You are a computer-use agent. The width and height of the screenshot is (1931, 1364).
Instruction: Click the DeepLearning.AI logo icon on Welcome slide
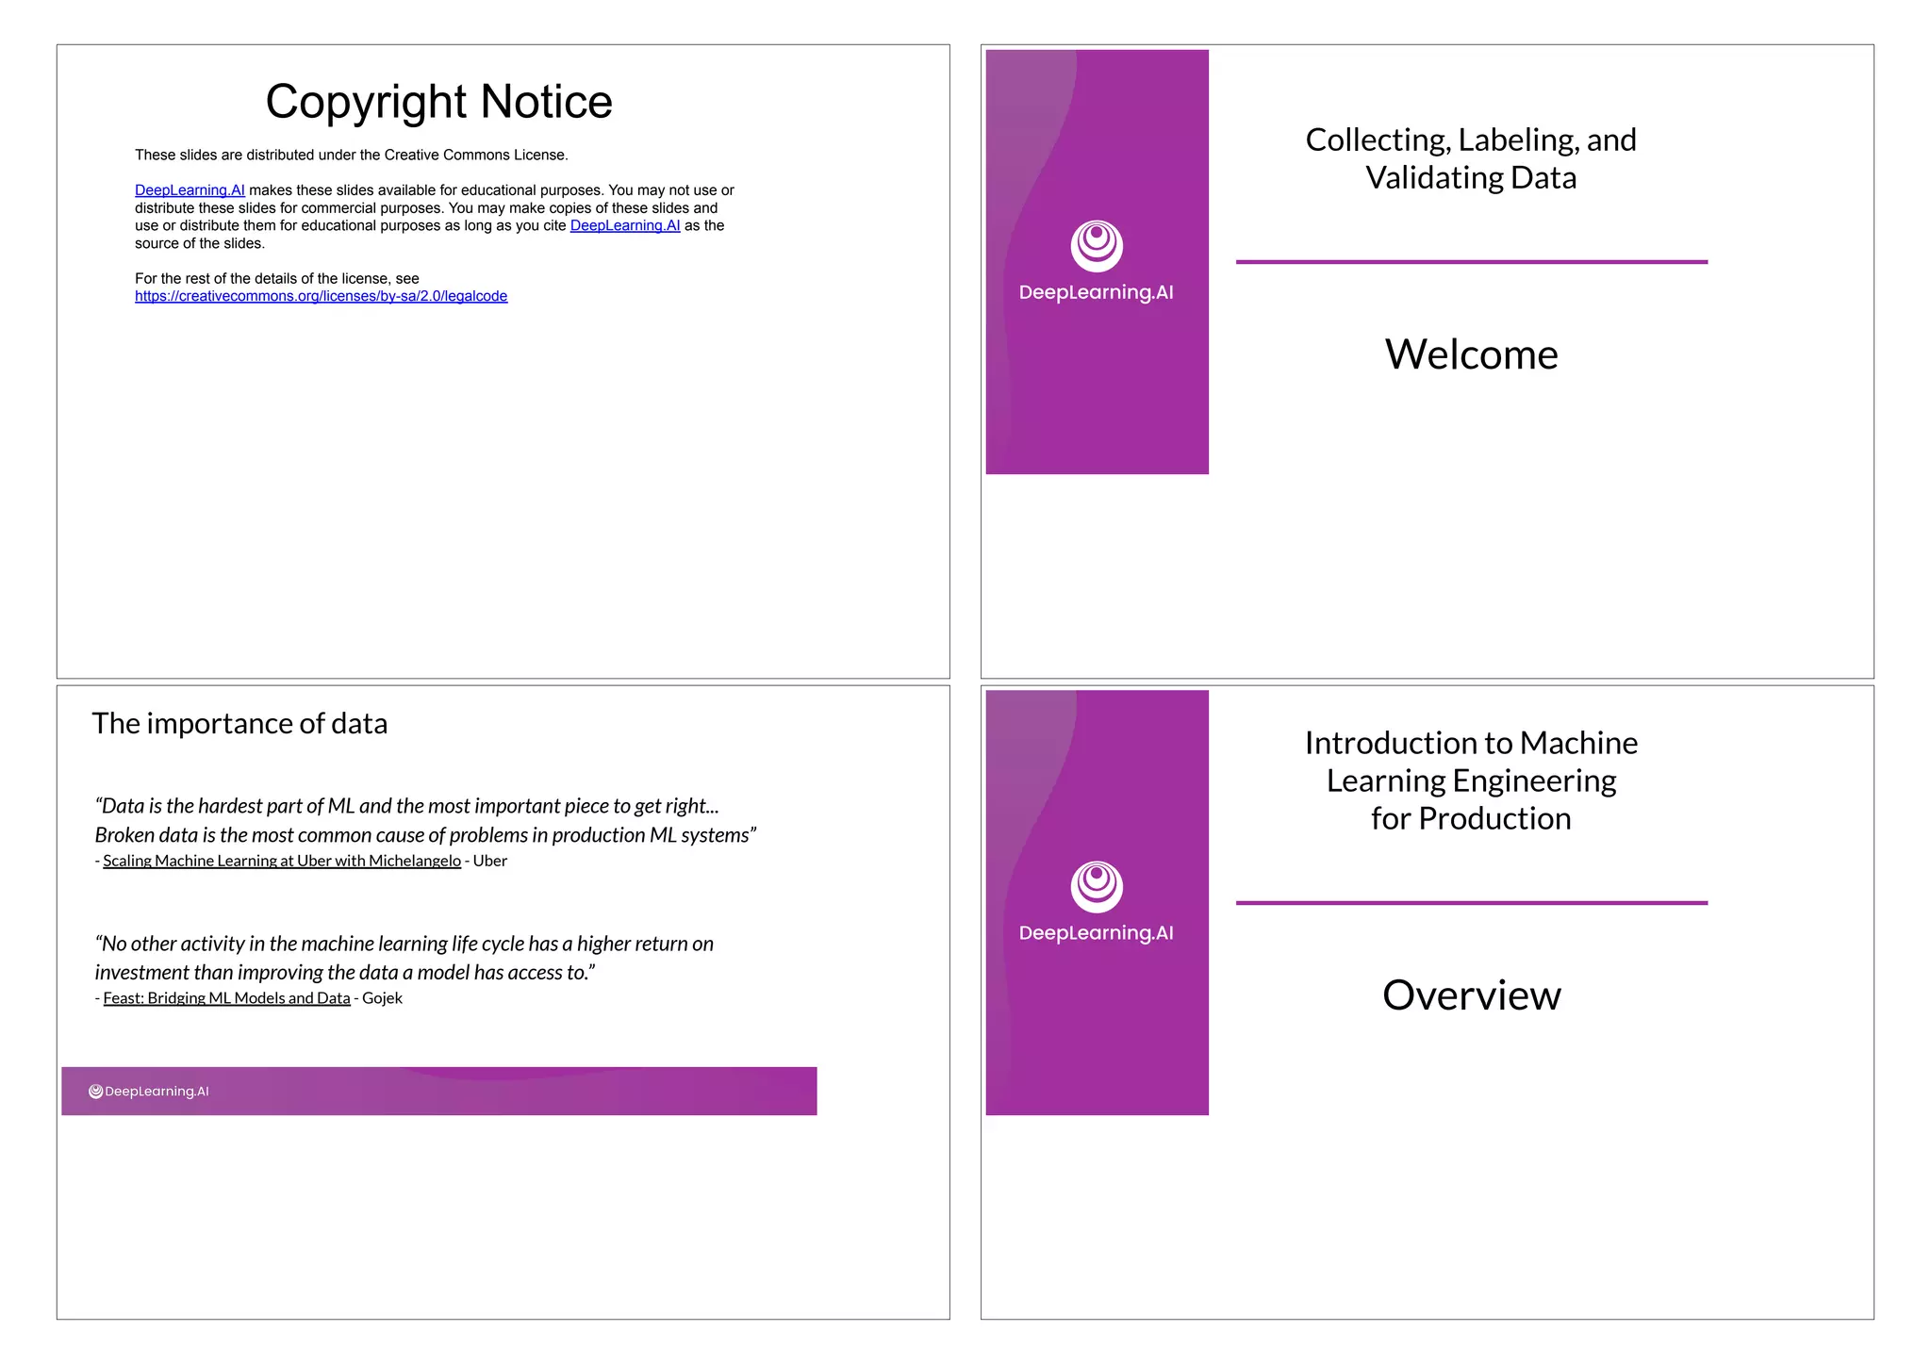point(1097,246)
